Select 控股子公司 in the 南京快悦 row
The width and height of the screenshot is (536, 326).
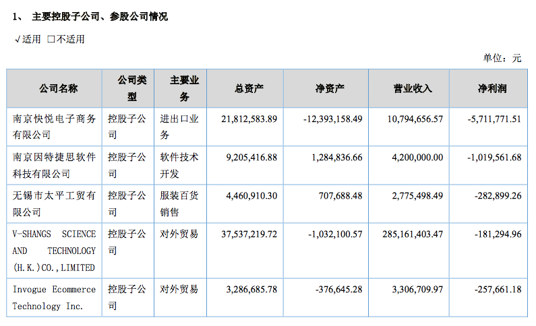127,127
